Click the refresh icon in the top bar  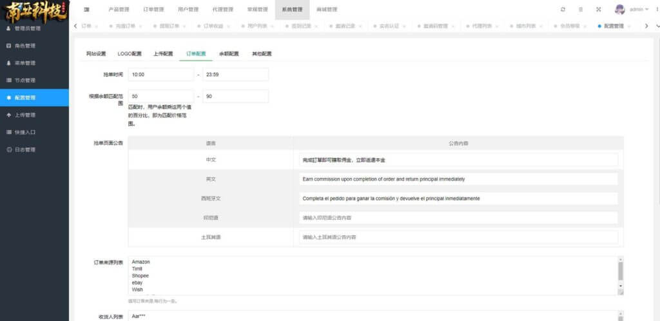(x=563, y=9)
